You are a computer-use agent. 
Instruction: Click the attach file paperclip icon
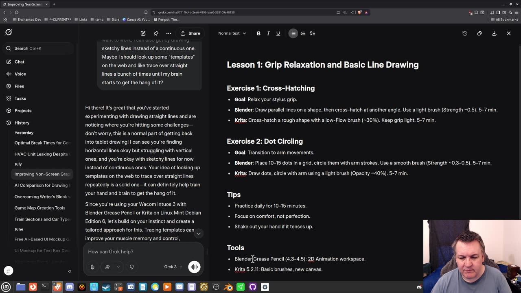tap(92, 267)
